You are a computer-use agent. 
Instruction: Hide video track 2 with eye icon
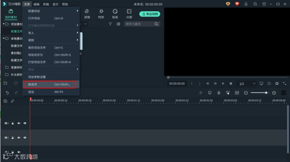[25, 123]
